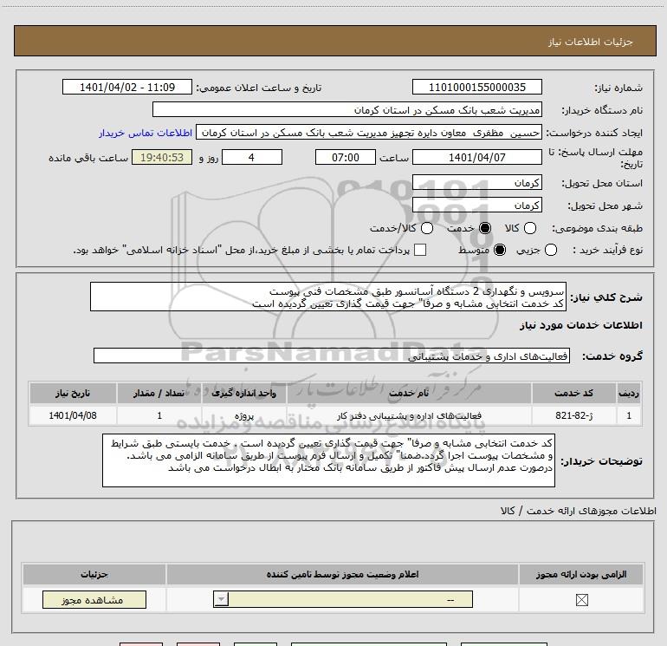Select the متوسط purchase type radio

pyautogui.click(x=500, y=250)
